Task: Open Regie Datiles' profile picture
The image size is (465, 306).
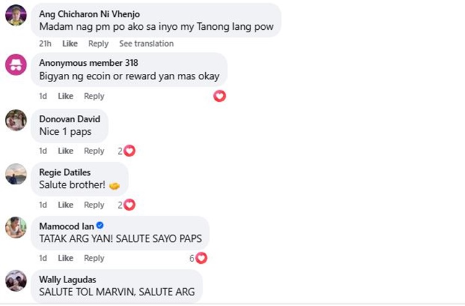Action: point(16,174)
